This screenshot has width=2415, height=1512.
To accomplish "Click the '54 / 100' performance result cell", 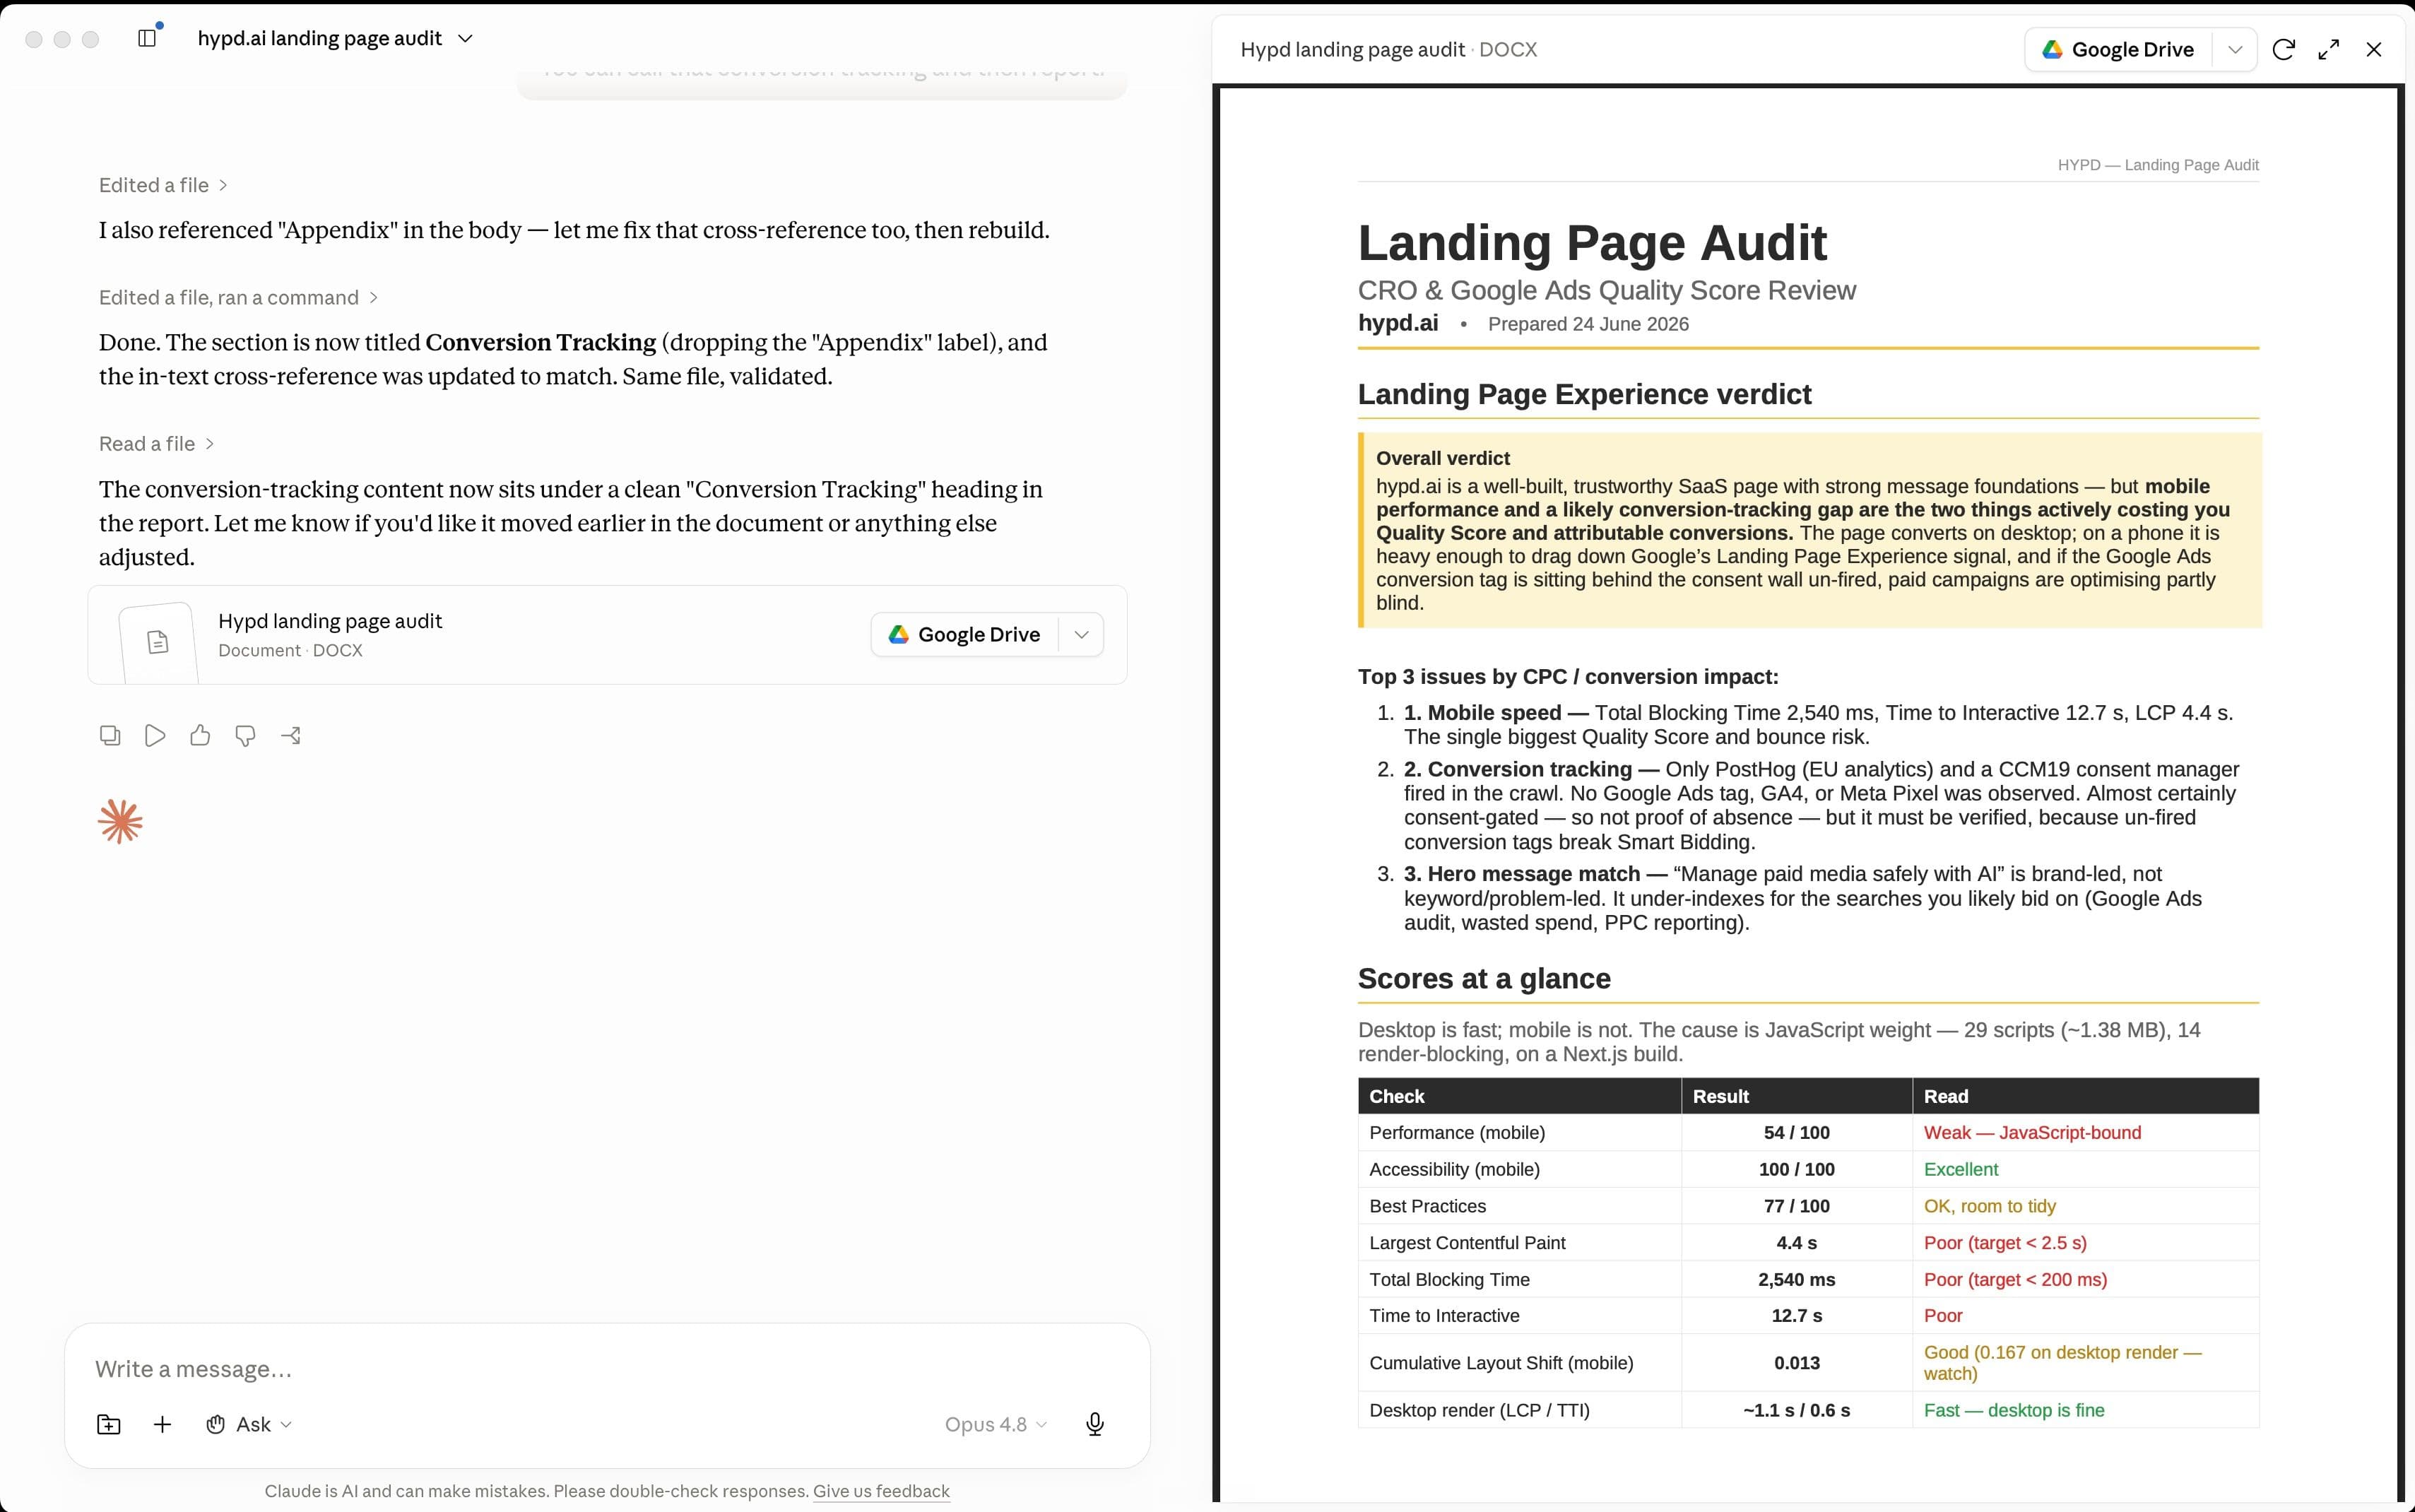I will click(x=1796, y=1132).
